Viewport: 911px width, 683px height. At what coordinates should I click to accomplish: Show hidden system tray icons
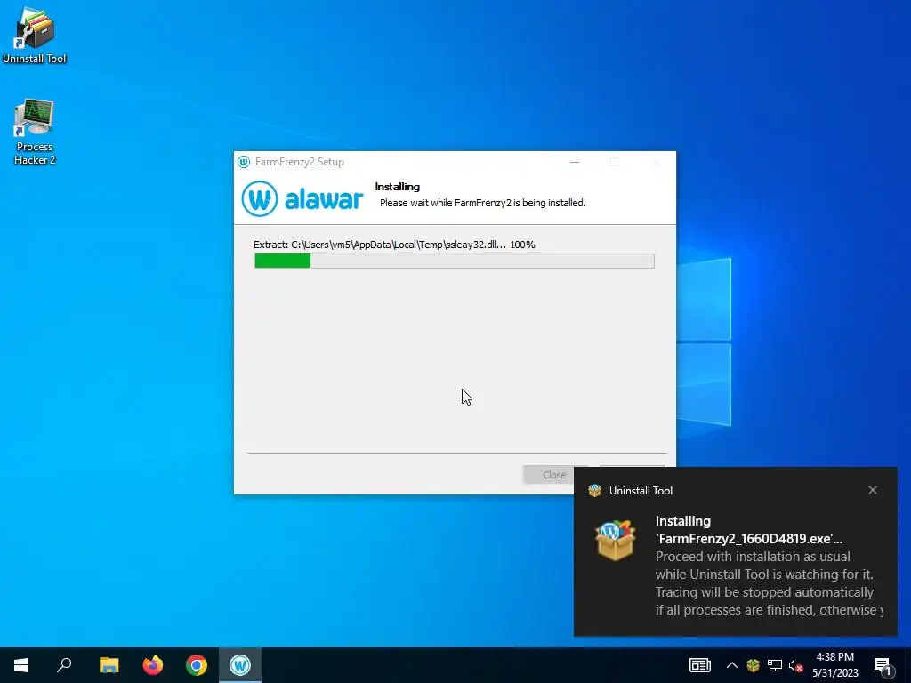tap(732, 665)
